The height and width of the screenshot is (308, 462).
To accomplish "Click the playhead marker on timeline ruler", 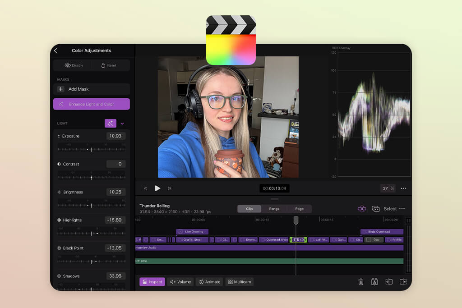I will pyautogui.click(x=296, y=220).
